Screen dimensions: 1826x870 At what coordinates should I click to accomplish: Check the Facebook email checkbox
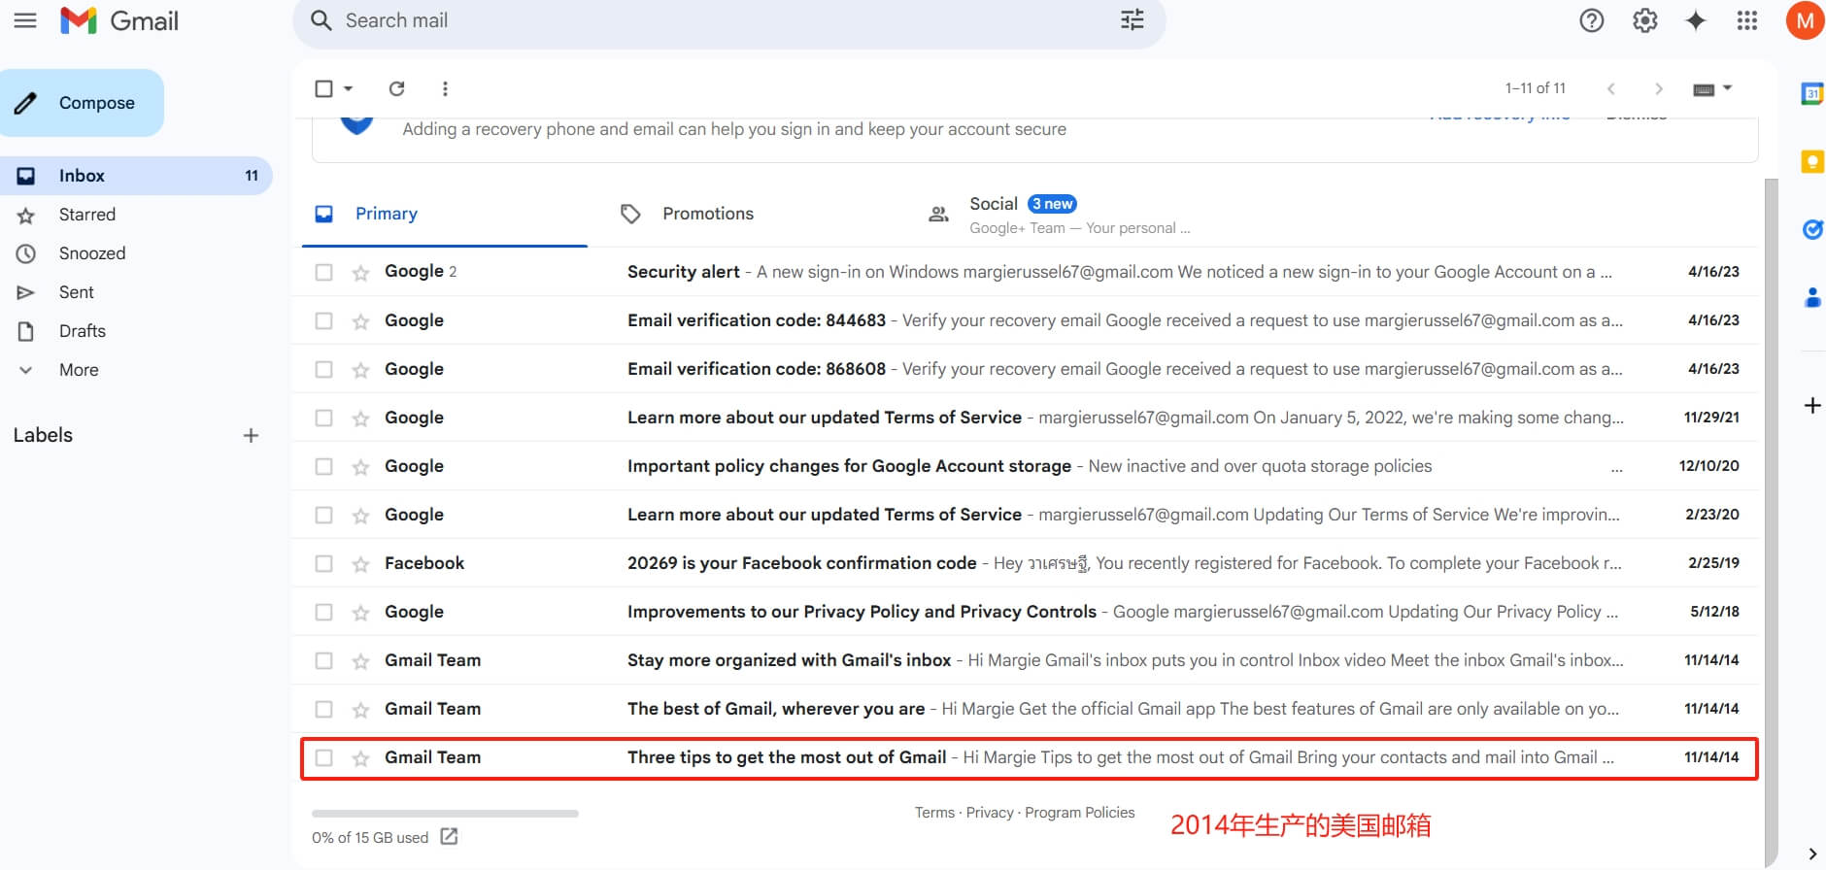point(323,563)
